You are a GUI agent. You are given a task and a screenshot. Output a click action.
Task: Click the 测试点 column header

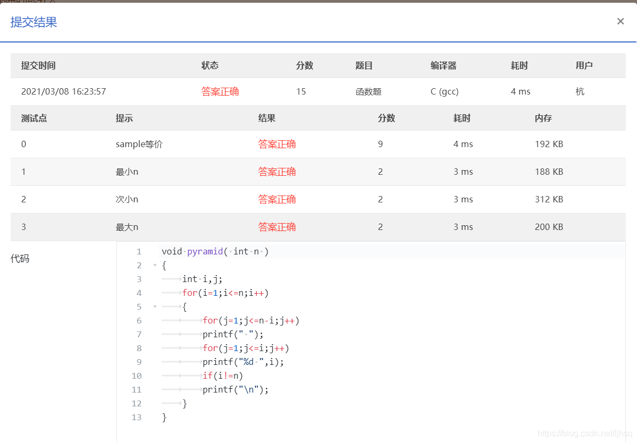pos(34,118)
